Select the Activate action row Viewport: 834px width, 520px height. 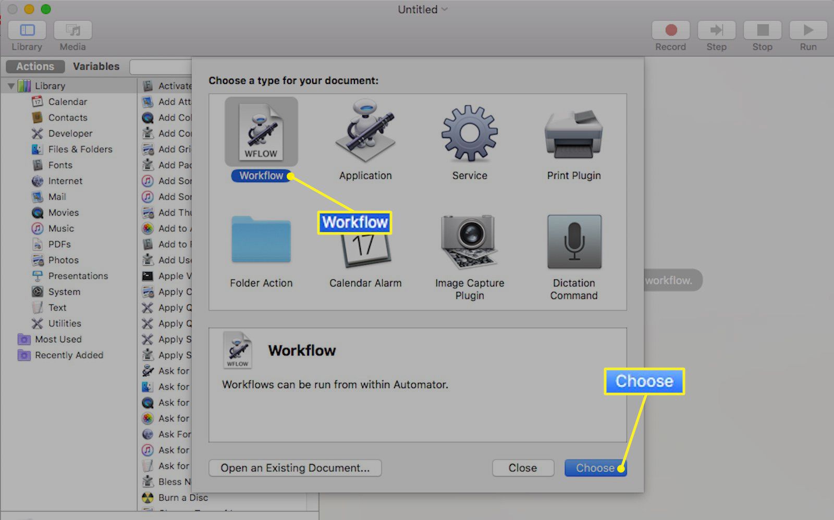click(x=167, y=85)
